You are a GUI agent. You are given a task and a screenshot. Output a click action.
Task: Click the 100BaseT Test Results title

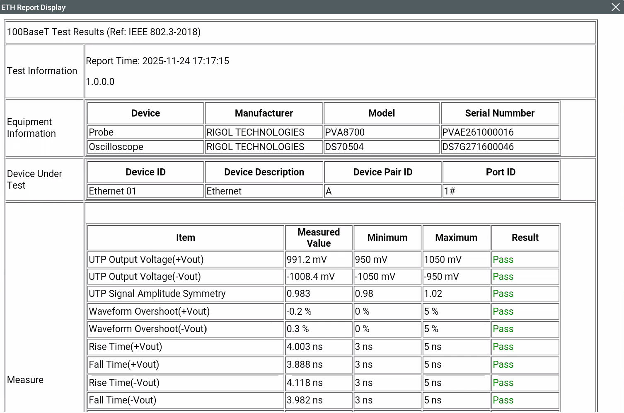click(104, 32)
